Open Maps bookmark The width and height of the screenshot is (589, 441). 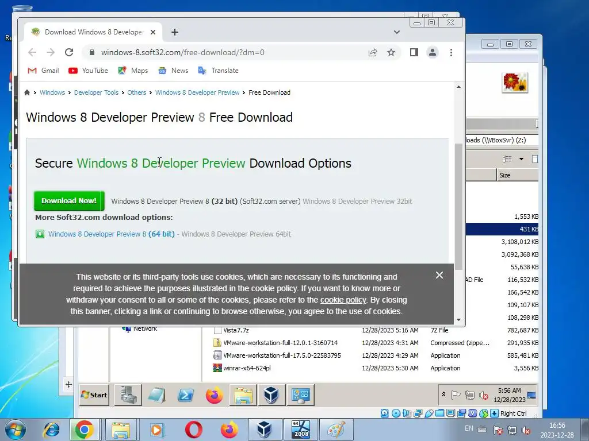[133, 71]
